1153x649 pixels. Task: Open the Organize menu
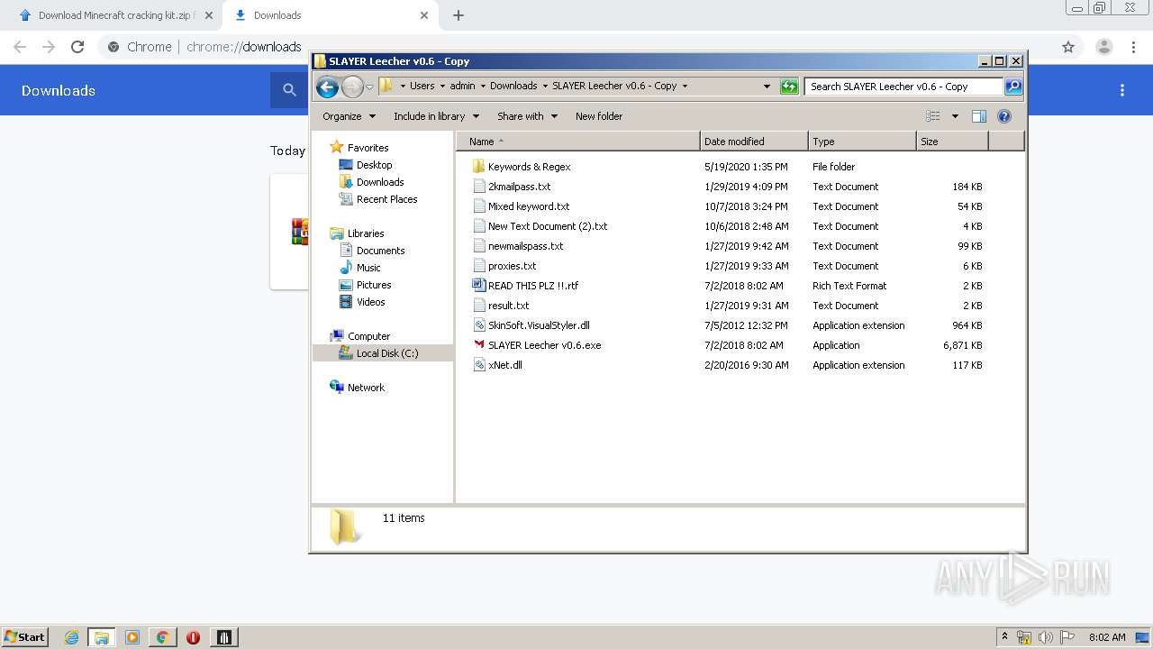(349, 116)
